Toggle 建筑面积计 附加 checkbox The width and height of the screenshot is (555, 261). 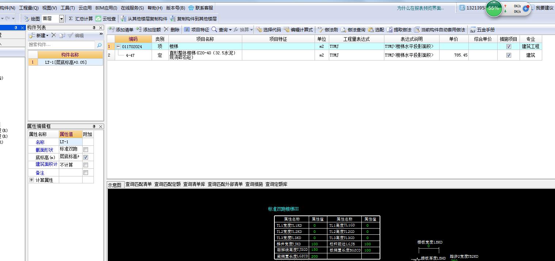click(85, 165)
